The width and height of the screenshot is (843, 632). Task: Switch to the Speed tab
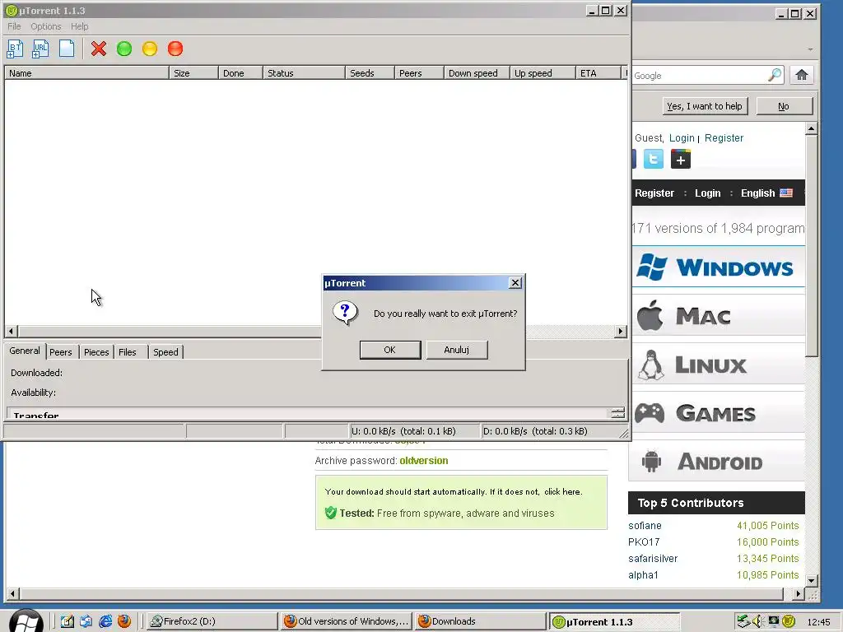click(x=165, y=352)
